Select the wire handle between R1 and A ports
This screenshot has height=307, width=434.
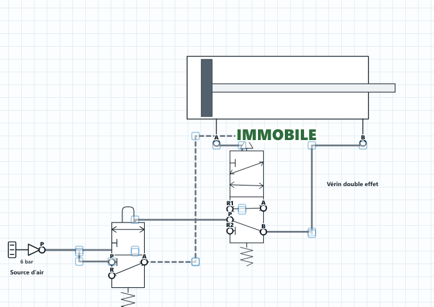[242, 209]
